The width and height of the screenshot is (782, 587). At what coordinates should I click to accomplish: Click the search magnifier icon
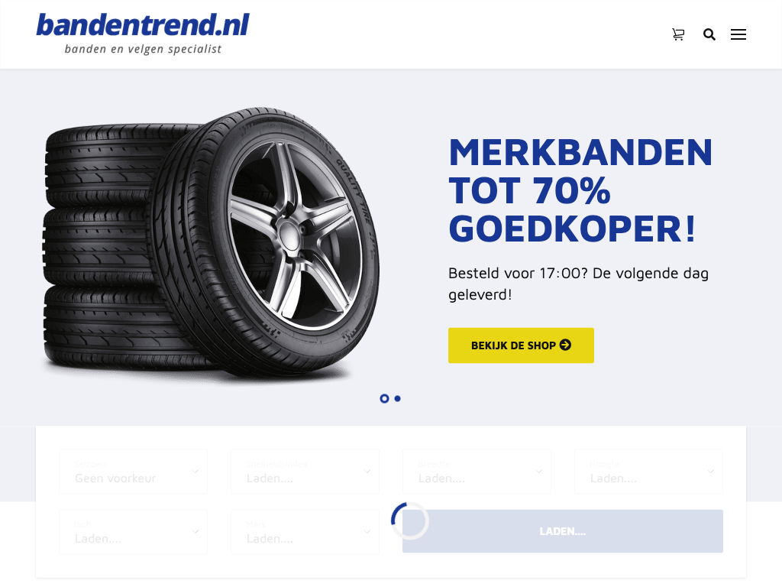tap(709, 34)
